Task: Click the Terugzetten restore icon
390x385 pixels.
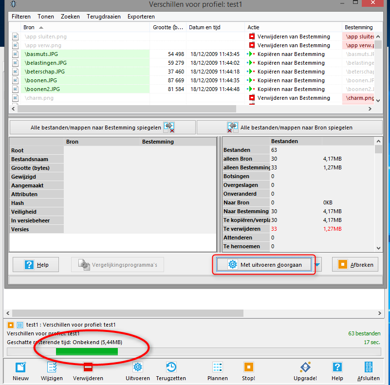Action: (171, 367)
